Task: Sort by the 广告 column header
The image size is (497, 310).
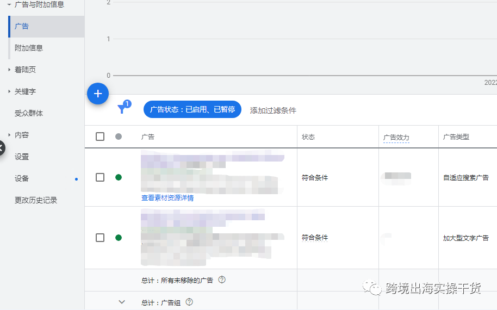Action: pyautogui.click(x=148, y=137)
